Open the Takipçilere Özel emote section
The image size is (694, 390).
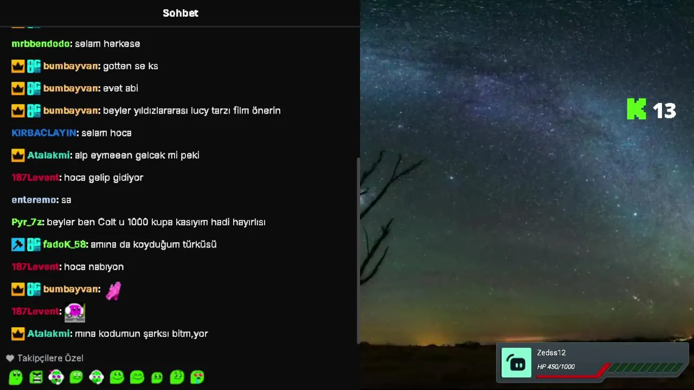coord(44,358)
